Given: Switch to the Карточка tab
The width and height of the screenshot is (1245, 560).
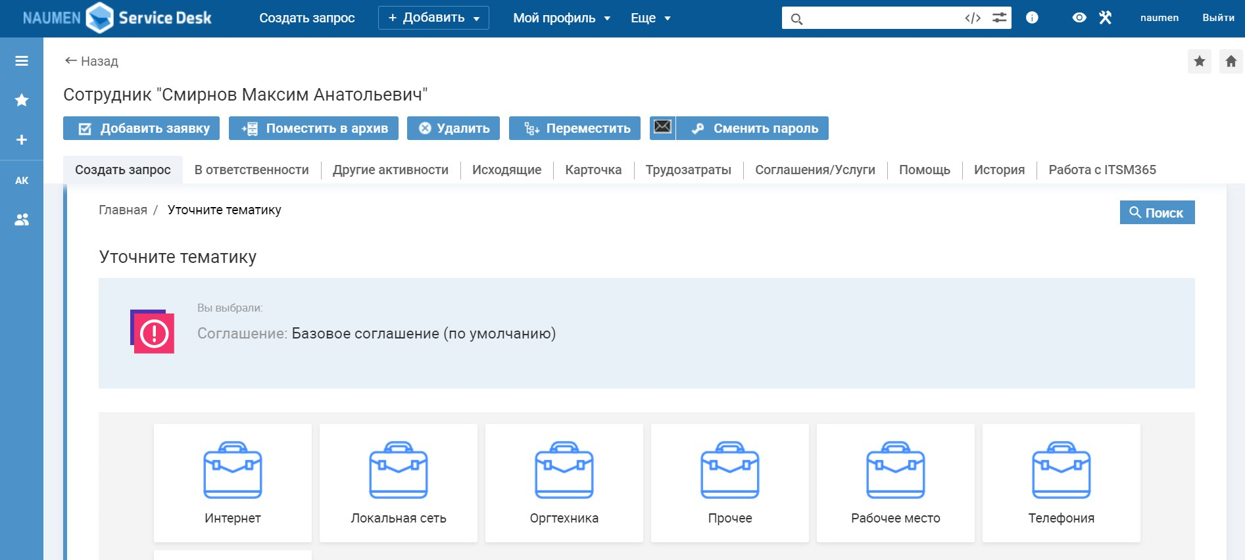Looking at the screenshot, I should [593, 170].
